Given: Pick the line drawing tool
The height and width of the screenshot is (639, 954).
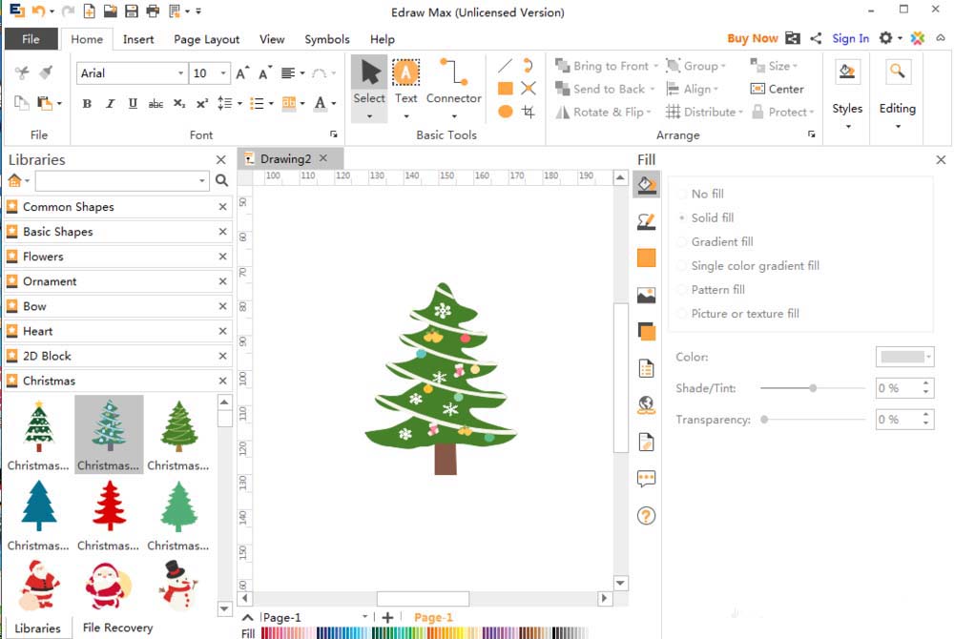Looking at the screenshot, I should (x=505, y=66).
